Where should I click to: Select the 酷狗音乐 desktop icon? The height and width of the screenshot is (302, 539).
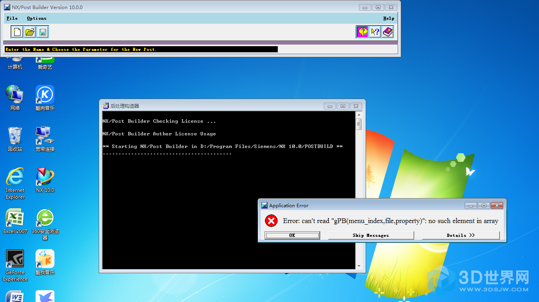tap(45, 98)
